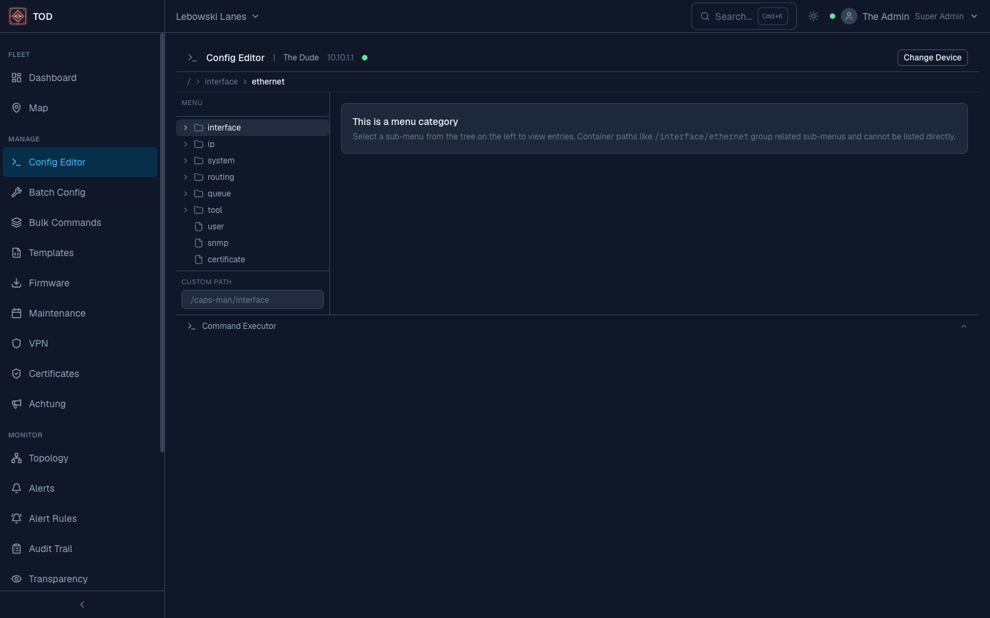The width and height of the screenshot is (990, 618).
Task: Select the Dashboard grid icon
Action: tap(16, 78)
